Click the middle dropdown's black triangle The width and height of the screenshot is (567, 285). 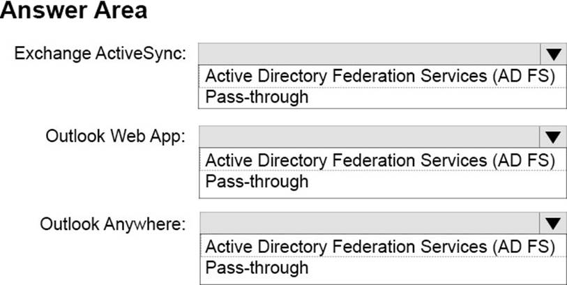[x=553, y=137]
